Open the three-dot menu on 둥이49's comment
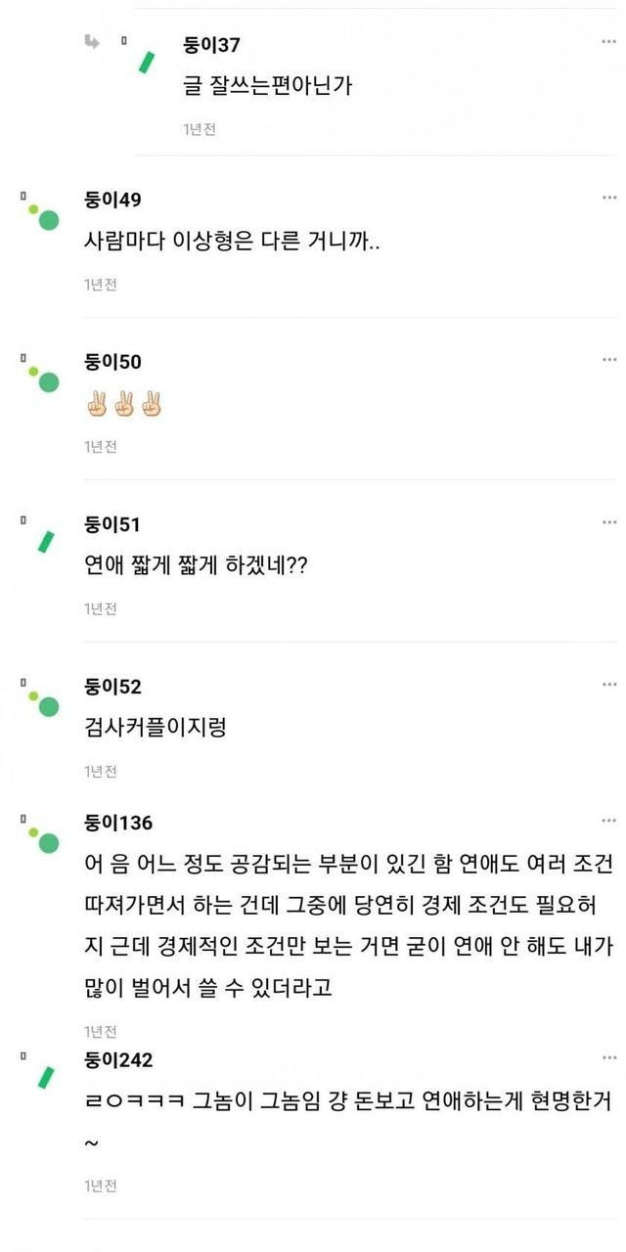This screenshot has height=1252, width=626. click(608, 199)
